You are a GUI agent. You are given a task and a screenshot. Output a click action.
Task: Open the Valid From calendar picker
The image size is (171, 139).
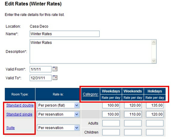coord(55,69)
